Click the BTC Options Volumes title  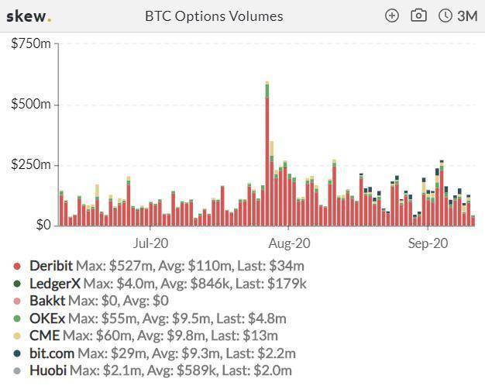(x=214, y=16)
